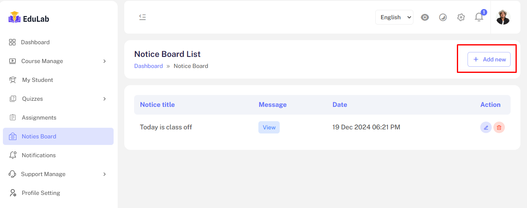Screen dimensions: 527x208
Task: Click the edit pencil icon for notice
Action: coord(486,127)
